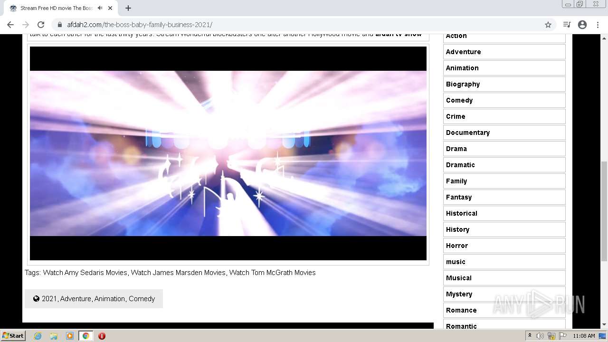Image resolution: width=608 pixels, height=342 pixels.
Task: Reload the current page
Action: coord(41,25)
